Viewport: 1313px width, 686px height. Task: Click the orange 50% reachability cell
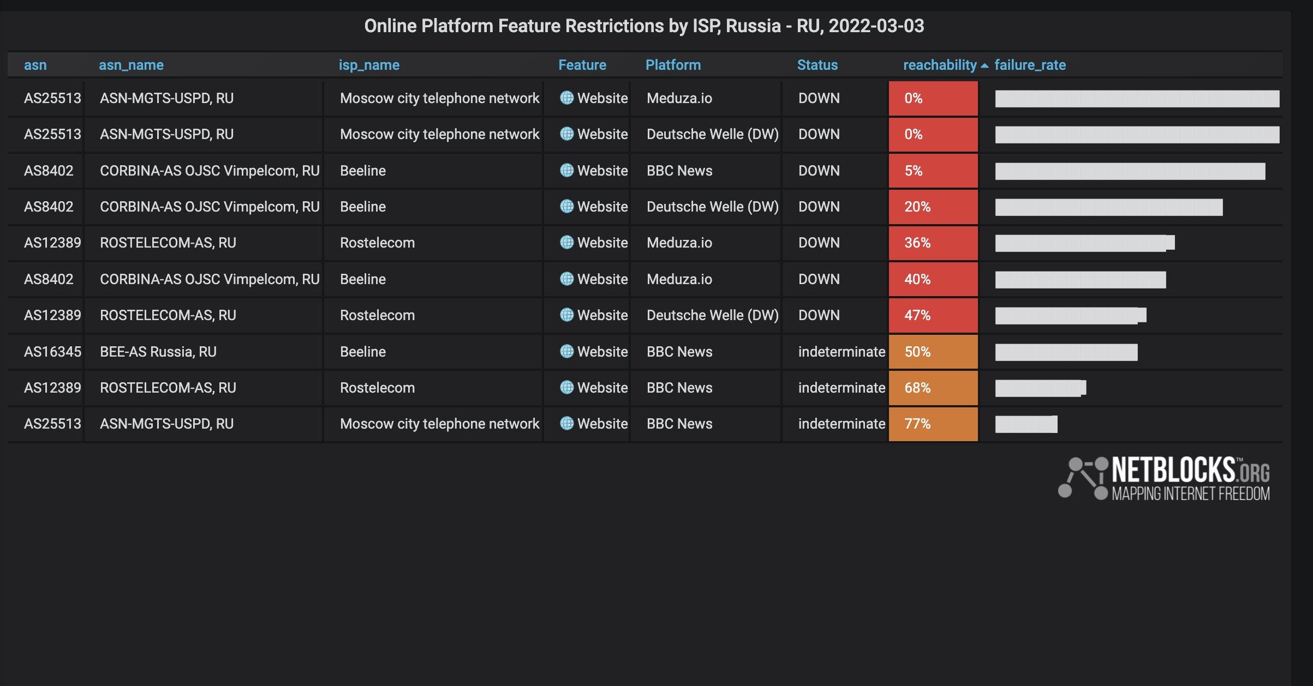click(933, 352)
